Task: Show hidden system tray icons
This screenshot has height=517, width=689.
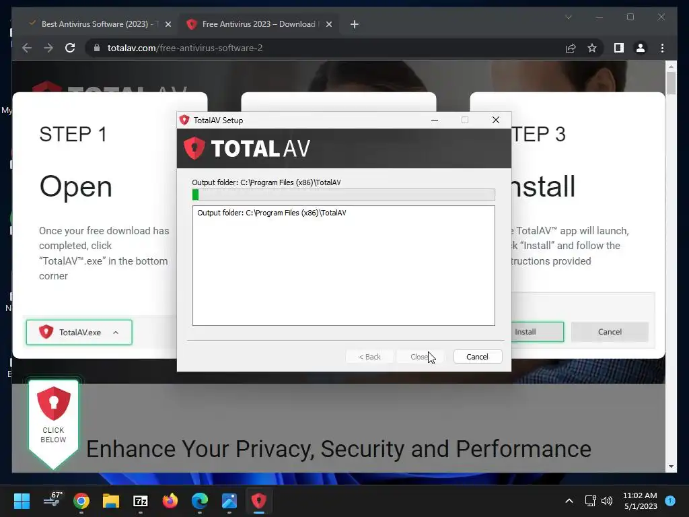Action: click(x=569, y=501)
